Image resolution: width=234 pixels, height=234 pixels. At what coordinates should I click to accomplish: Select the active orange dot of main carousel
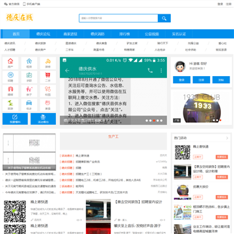coord(154,120)
